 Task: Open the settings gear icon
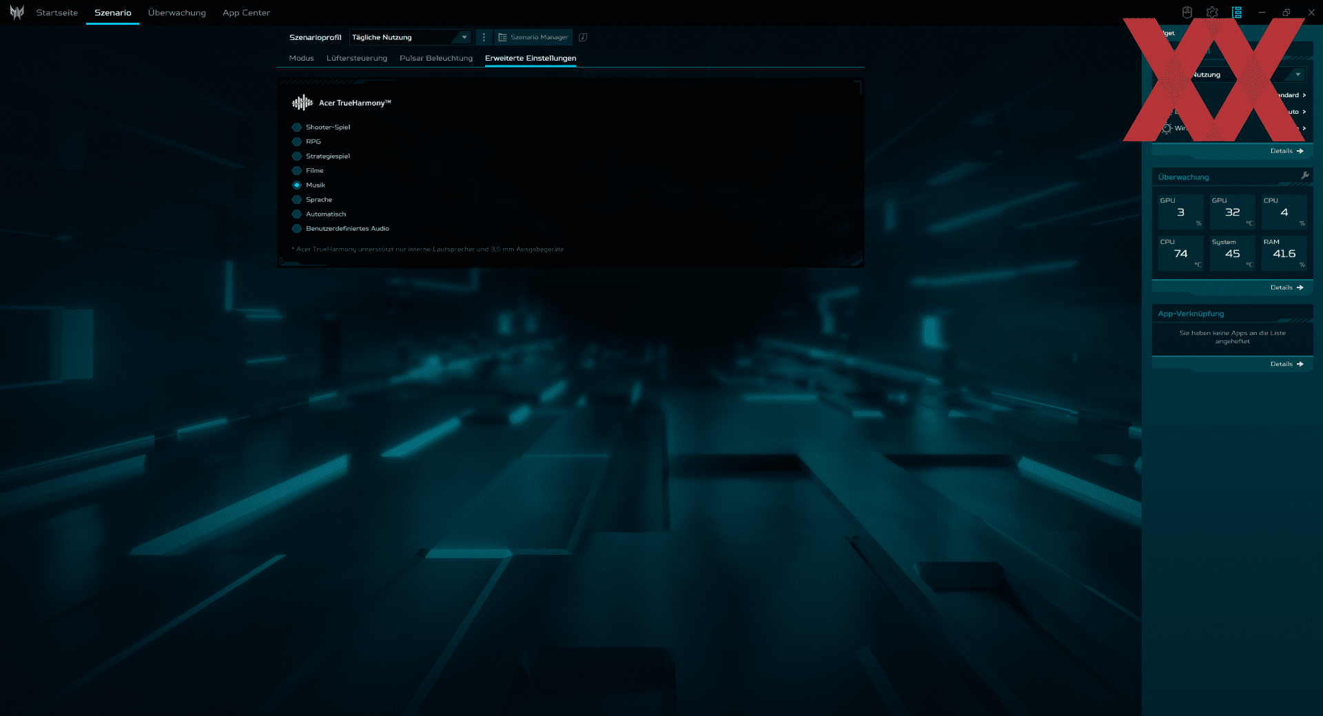tap(1212, 12)
